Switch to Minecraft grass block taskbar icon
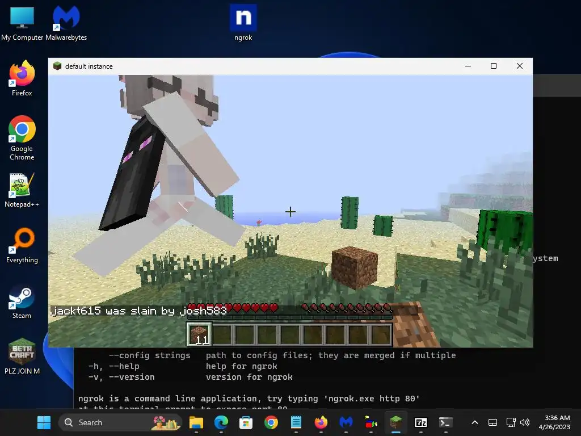This screenshot has height=436, width=581. 395,422
